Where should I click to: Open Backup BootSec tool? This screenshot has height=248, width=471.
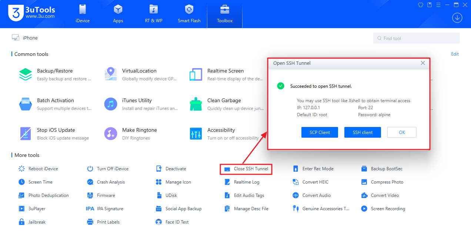coord(382,169)
